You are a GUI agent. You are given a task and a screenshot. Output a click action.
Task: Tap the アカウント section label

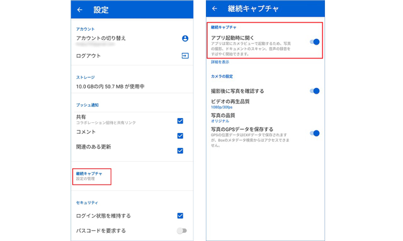(x=86, y=29)
